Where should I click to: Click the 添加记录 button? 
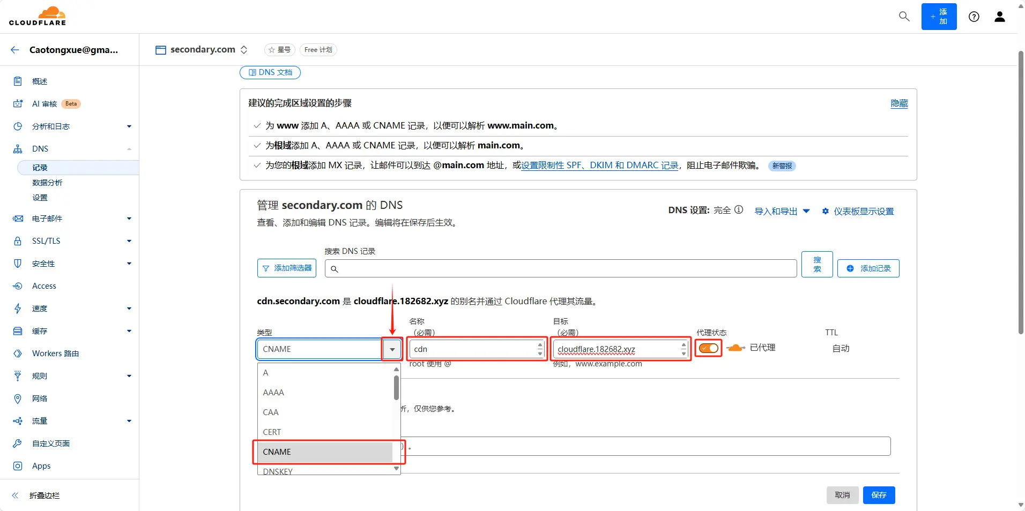(868, 268)
